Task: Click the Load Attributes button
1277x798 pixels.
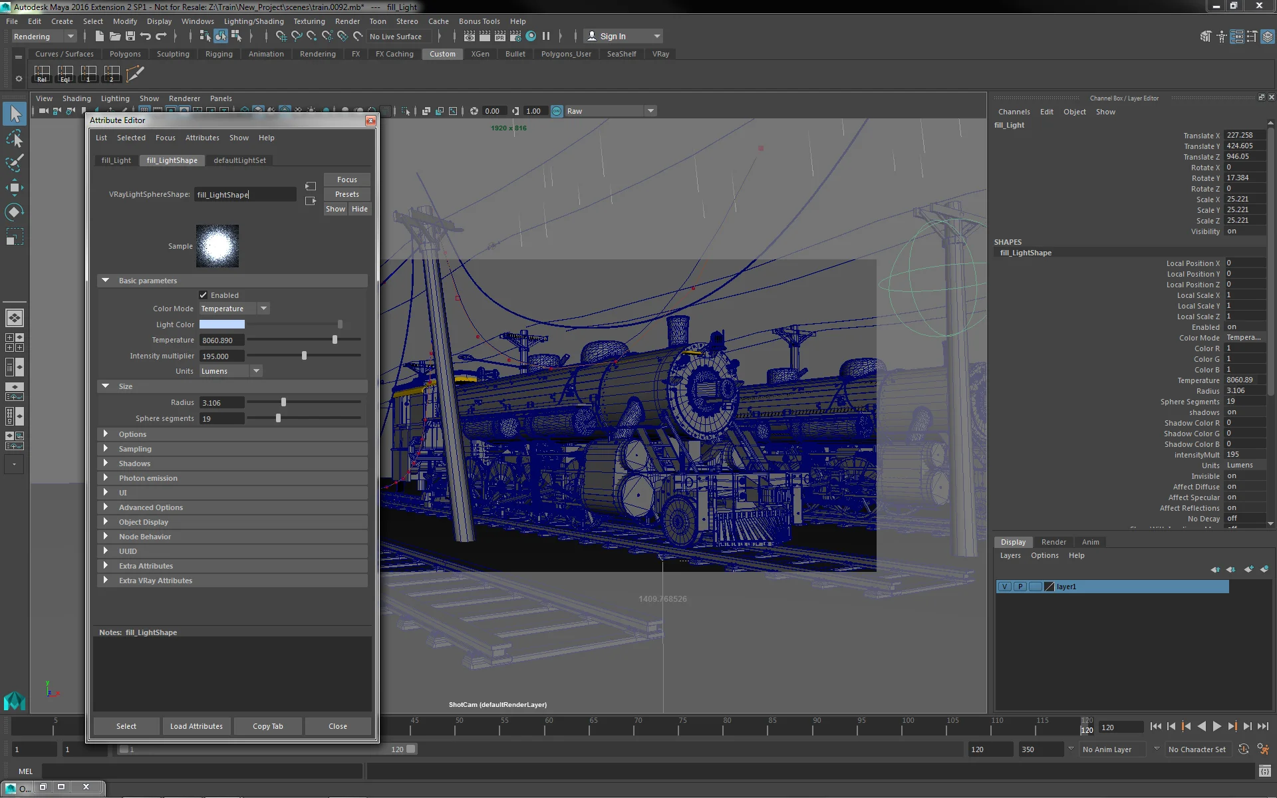Action: 196,726
